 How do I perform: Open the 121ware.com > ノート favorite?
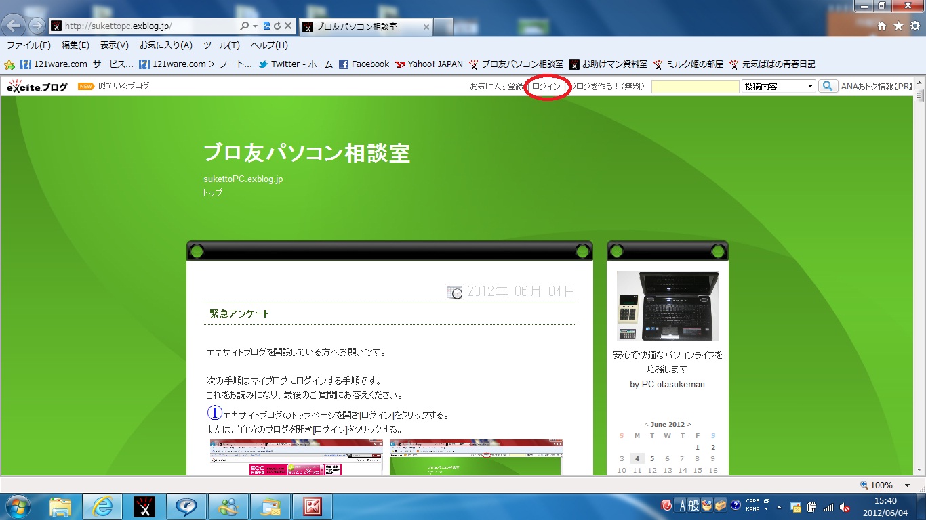[195, 64]
